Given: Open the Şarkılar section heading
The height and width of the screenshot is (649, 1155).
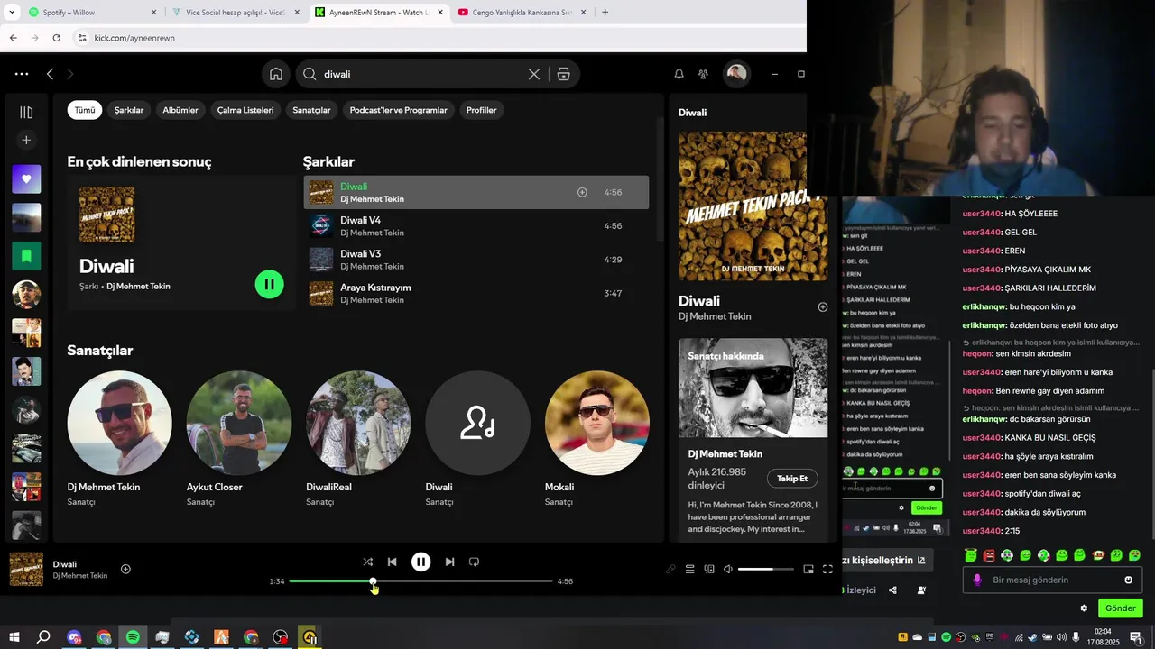Looking at the screenshot, I should (x=328, y=161).
